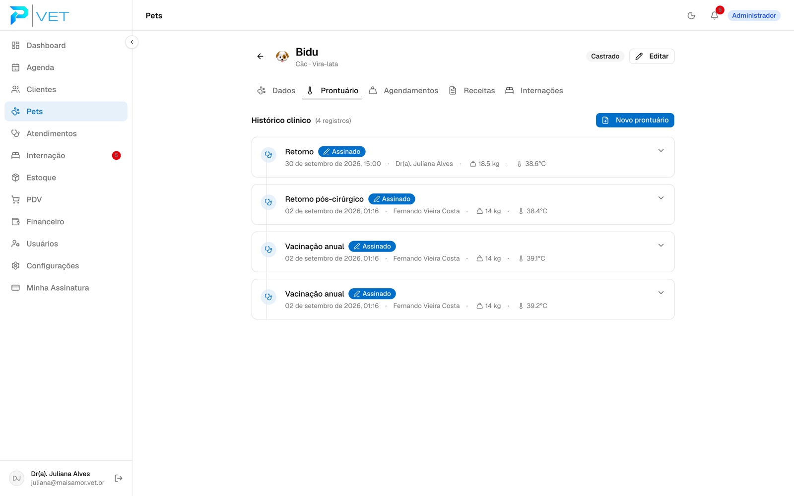This screenshot has height=496, width=794.
Task: Click the stethoscope icon on Retorno pós-cirúrgico
Action: [268, 202]
